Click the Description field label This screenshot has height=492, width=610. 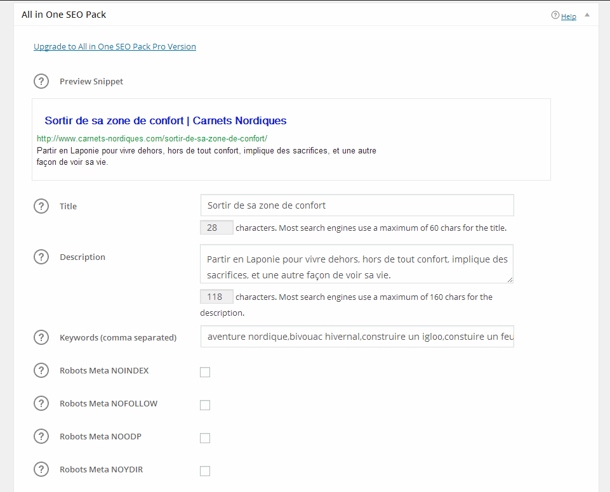(x=83, y=257)
